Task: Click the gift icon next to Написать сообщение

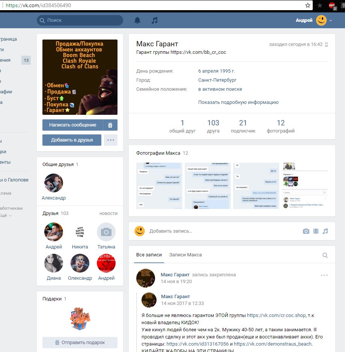Action: [110, 125]
